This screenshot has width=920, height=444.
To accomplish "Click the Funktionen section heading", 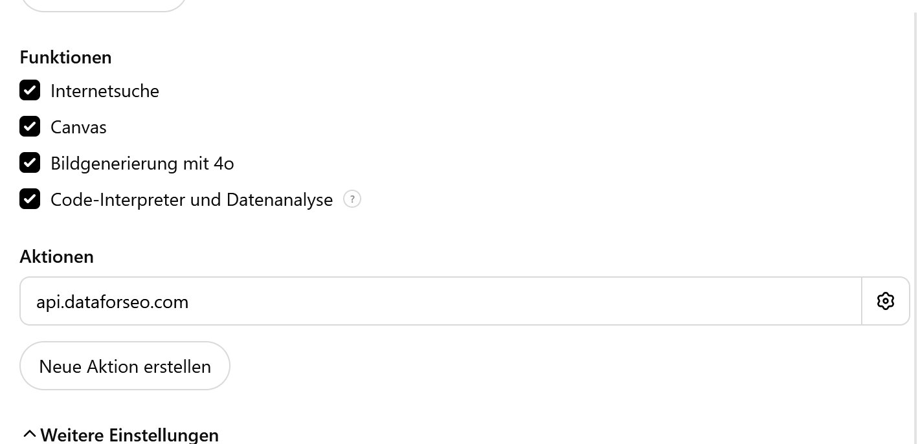I will point(65,57).
